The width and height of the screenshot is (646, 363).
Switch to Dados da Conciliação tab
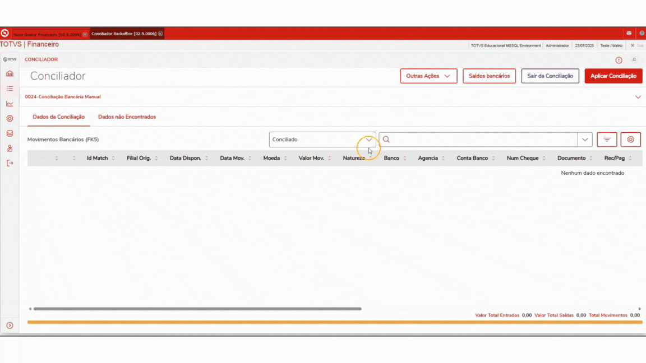[x=58, y=117]
